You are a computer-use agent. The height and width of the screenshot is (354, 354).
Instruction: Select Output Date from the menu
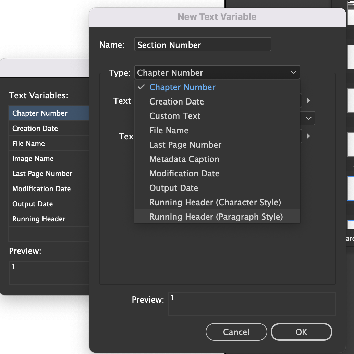[x=173, y=188]
